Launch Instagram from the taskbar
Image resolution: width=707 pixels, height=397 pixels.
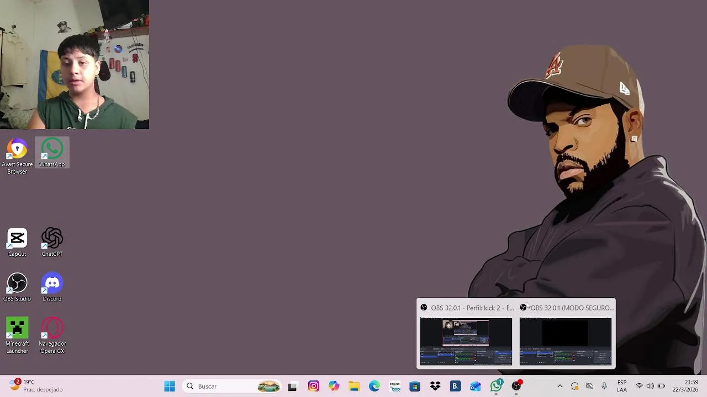coord(314,386)
